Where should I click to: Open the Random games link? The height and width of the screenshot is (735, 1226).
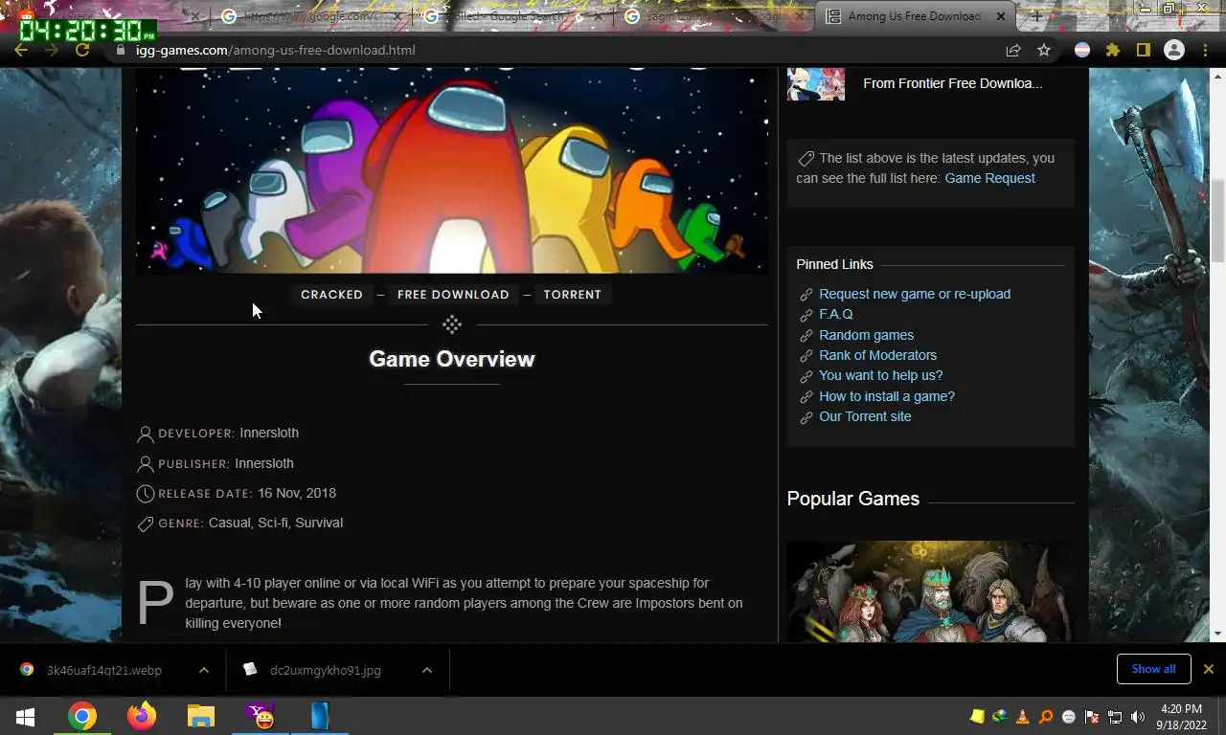tap(866, 335)
